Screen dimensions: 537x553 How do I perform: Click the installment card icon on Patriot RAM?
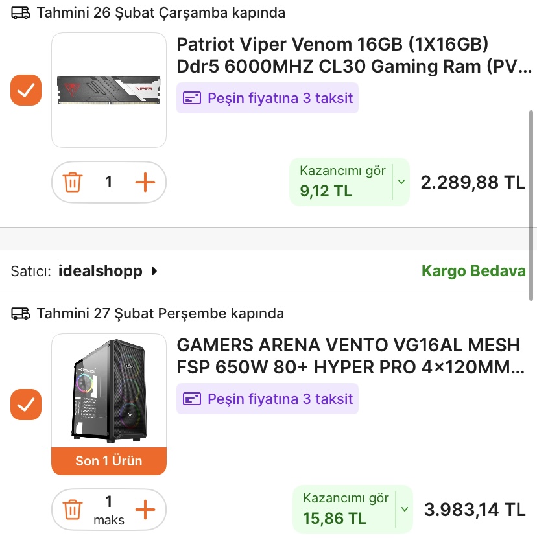(x=191, y=99)
